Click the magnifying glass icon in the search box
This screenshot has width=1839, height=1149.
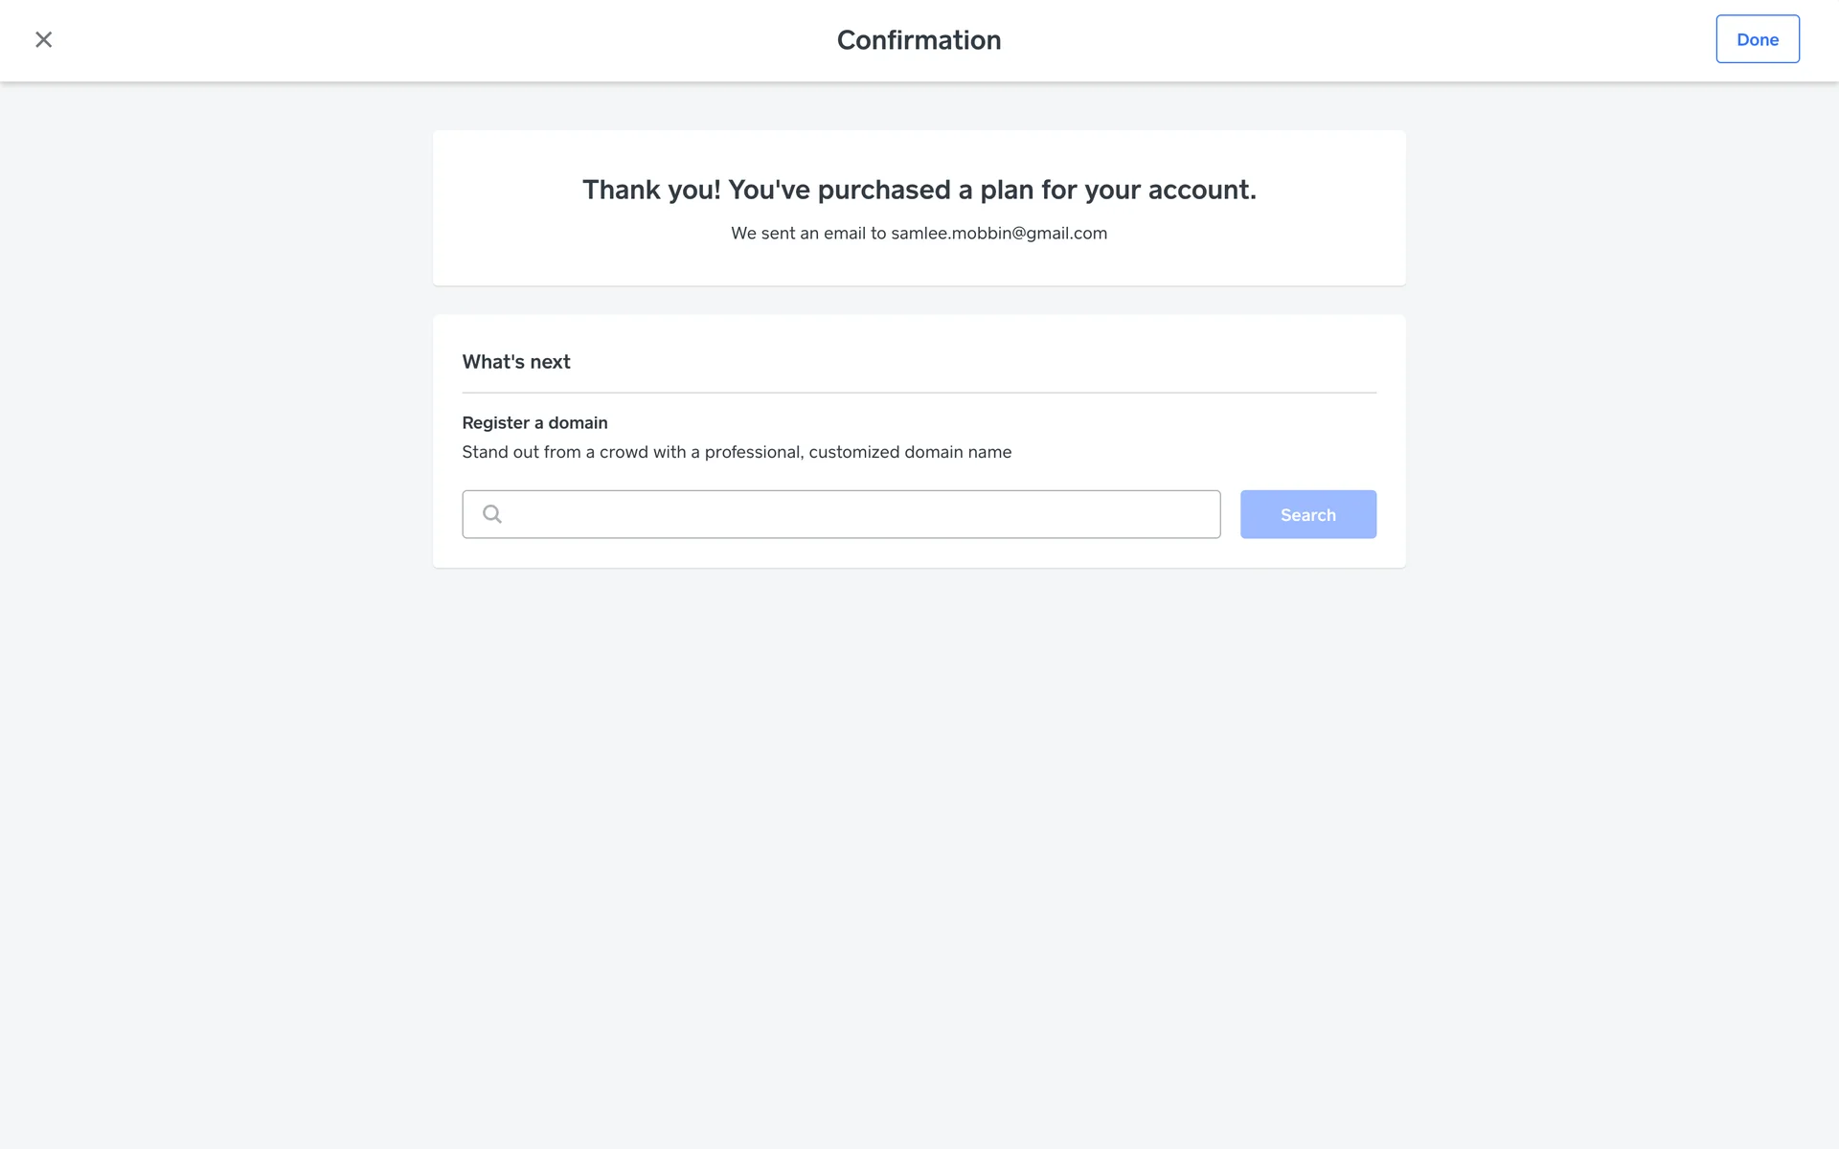coord(492,514)
